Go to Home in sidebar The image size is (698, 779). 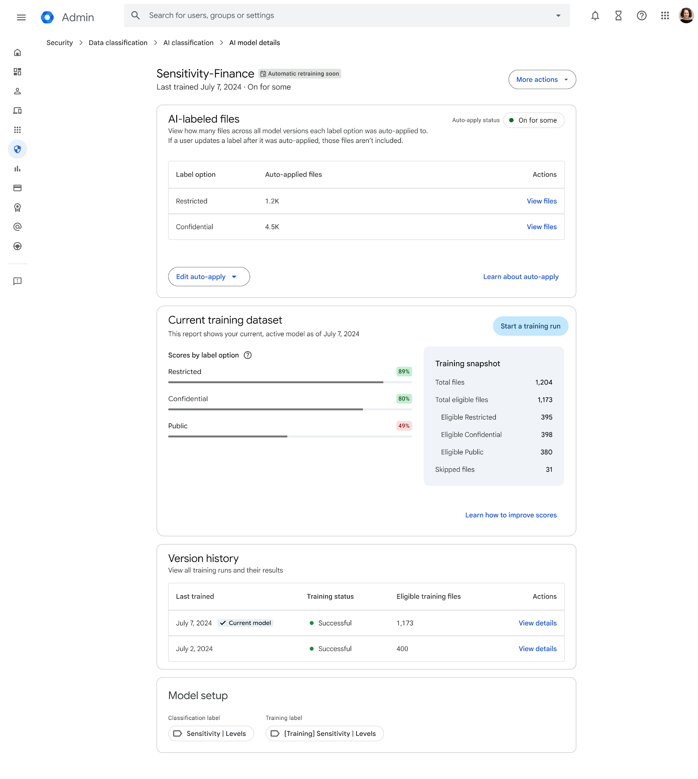coord(17,52)
